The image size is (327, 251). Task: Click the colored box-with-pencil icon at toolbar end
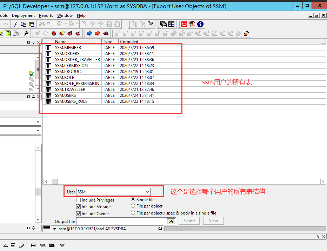246,33
